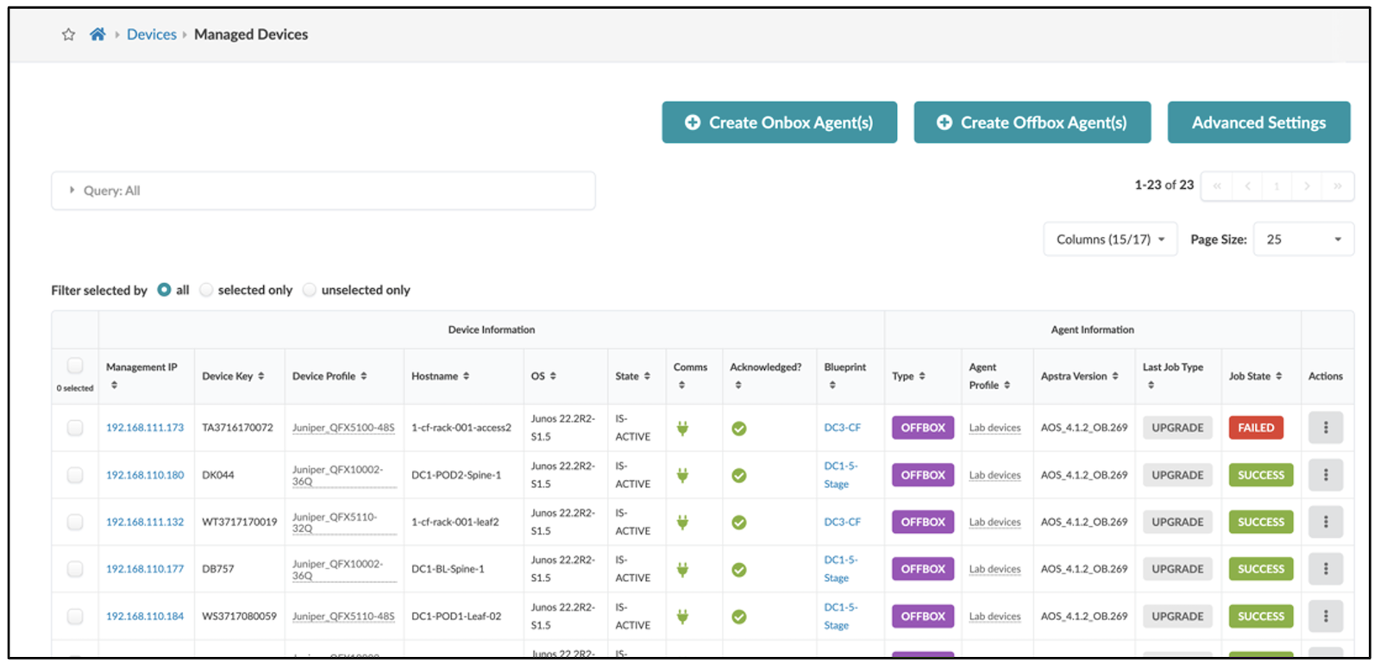Expand the Query: All filter panel
The image size is (1380, 670).
pyautogui.click(x=323, y=191)
